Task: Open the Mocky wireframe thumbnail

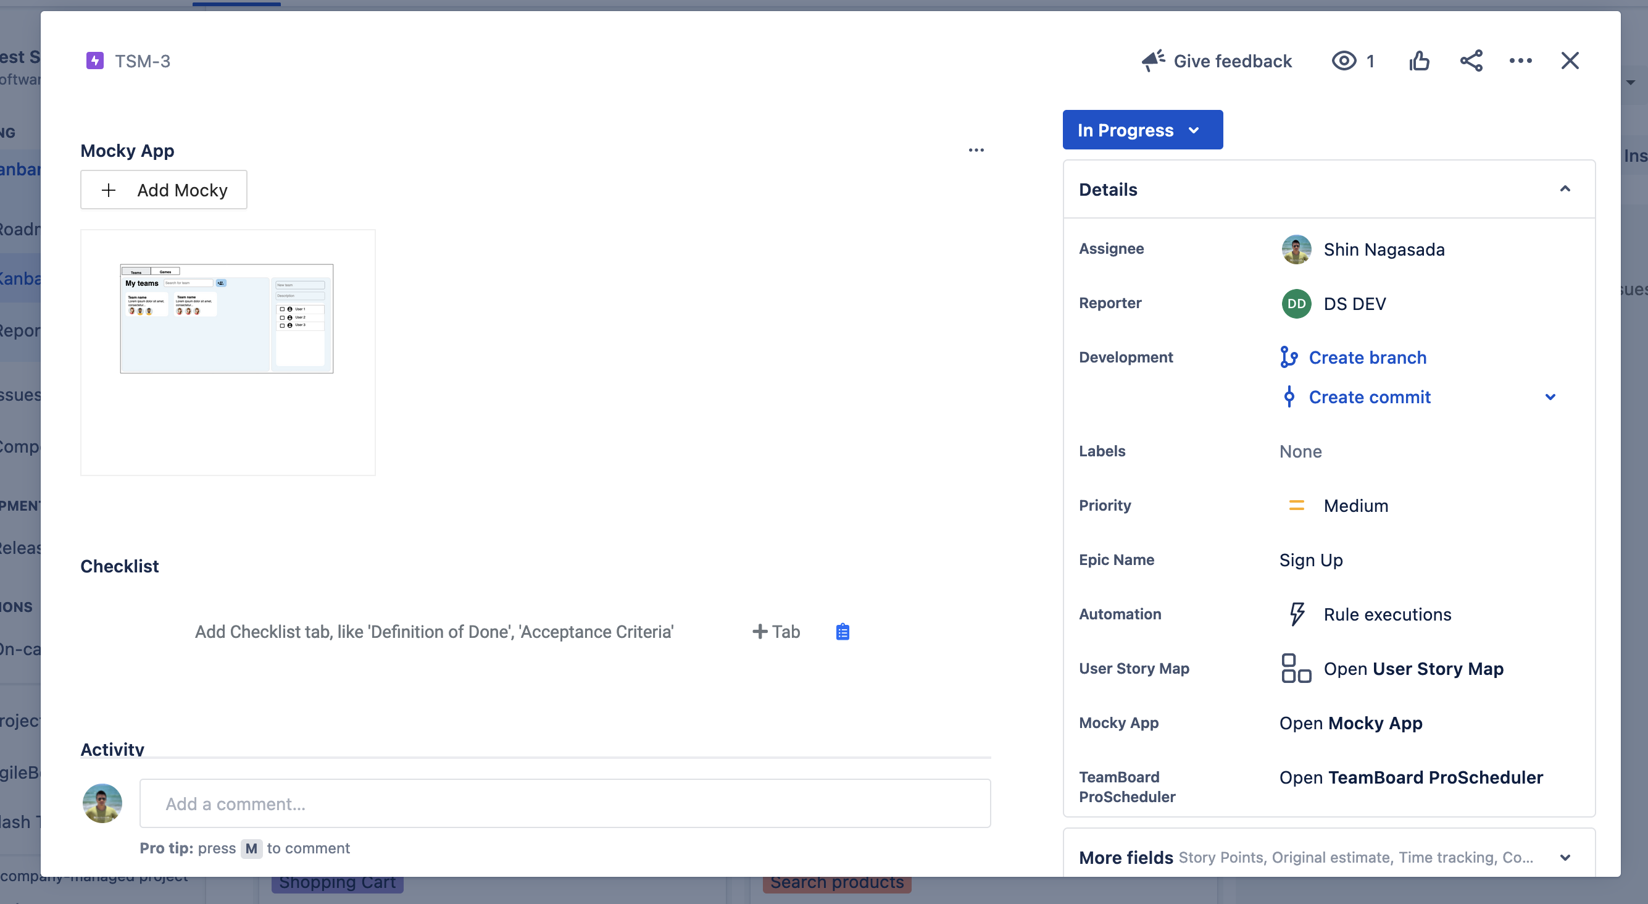Action: pos(227,319)
